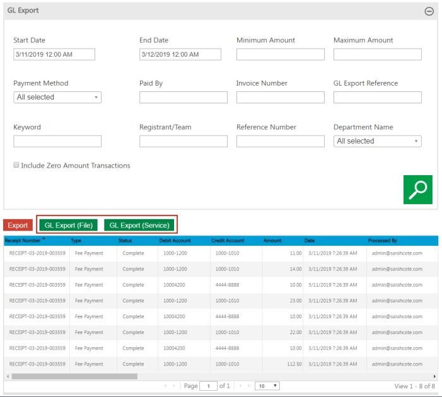Sort the table by Amount column
Image resolution: width=442 pixels, height=397 pixels.
272,241
